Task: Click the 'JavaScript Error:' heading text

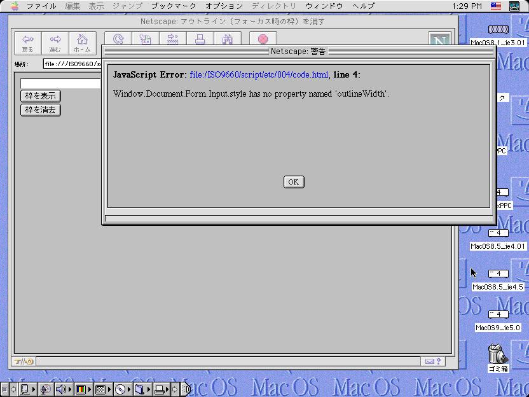Action: click(150, 74)
